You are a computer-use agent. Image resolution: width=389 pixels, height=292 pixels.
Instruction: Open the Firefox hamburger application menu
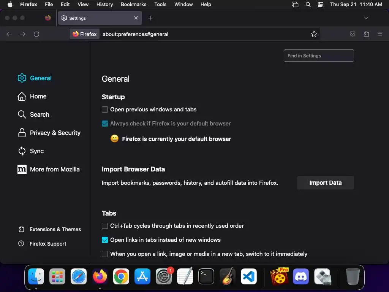380,34
